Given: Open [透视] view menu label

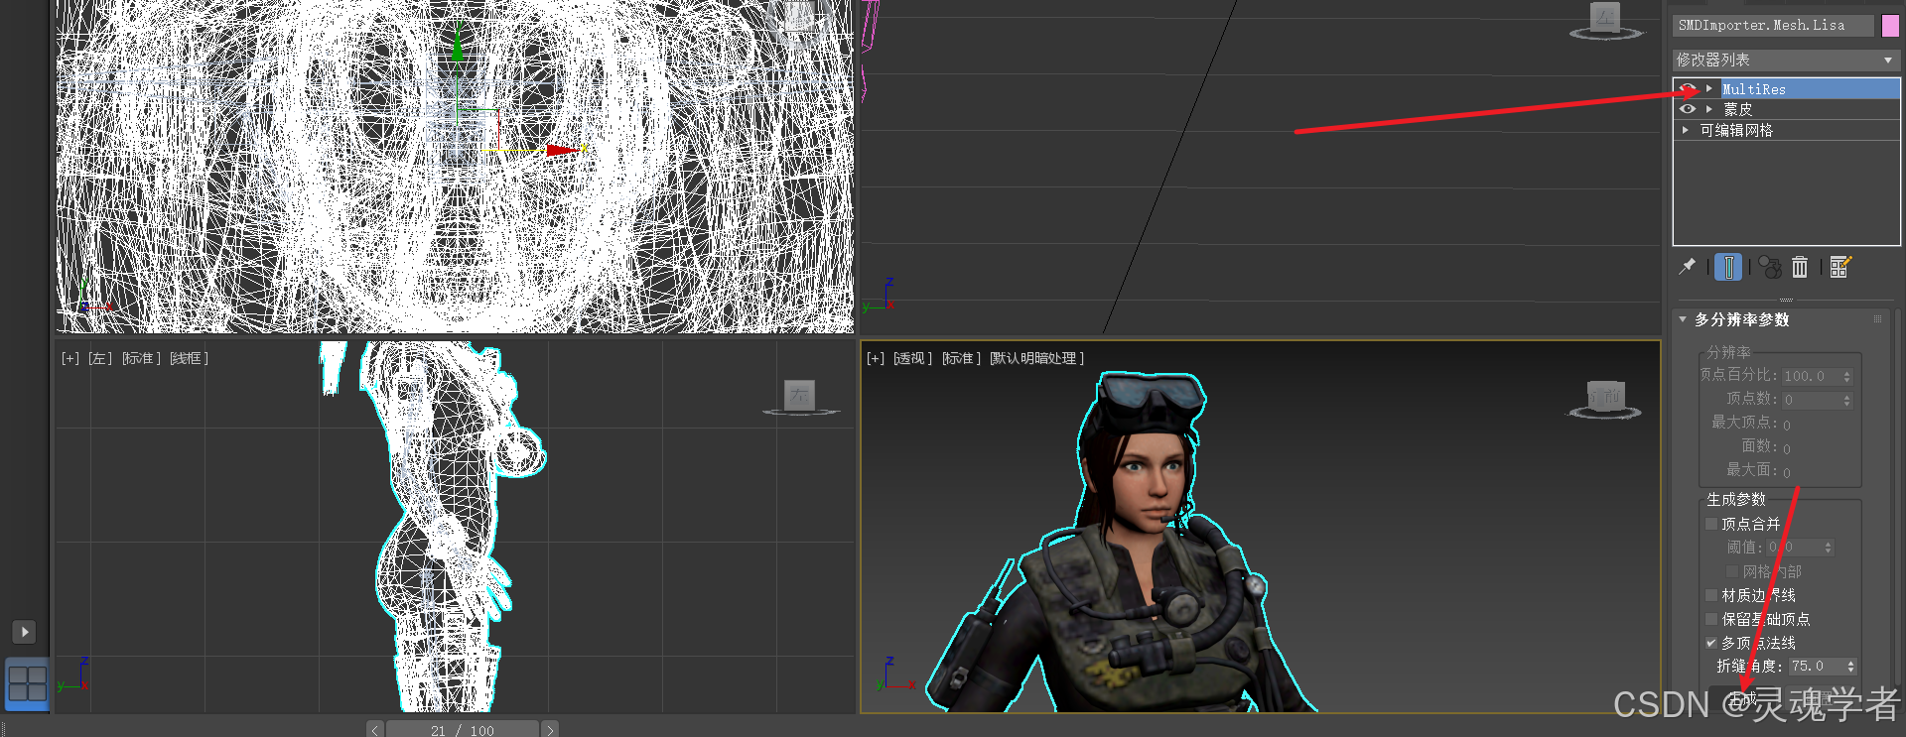Looking at the screenshot, I should [912, 358].
